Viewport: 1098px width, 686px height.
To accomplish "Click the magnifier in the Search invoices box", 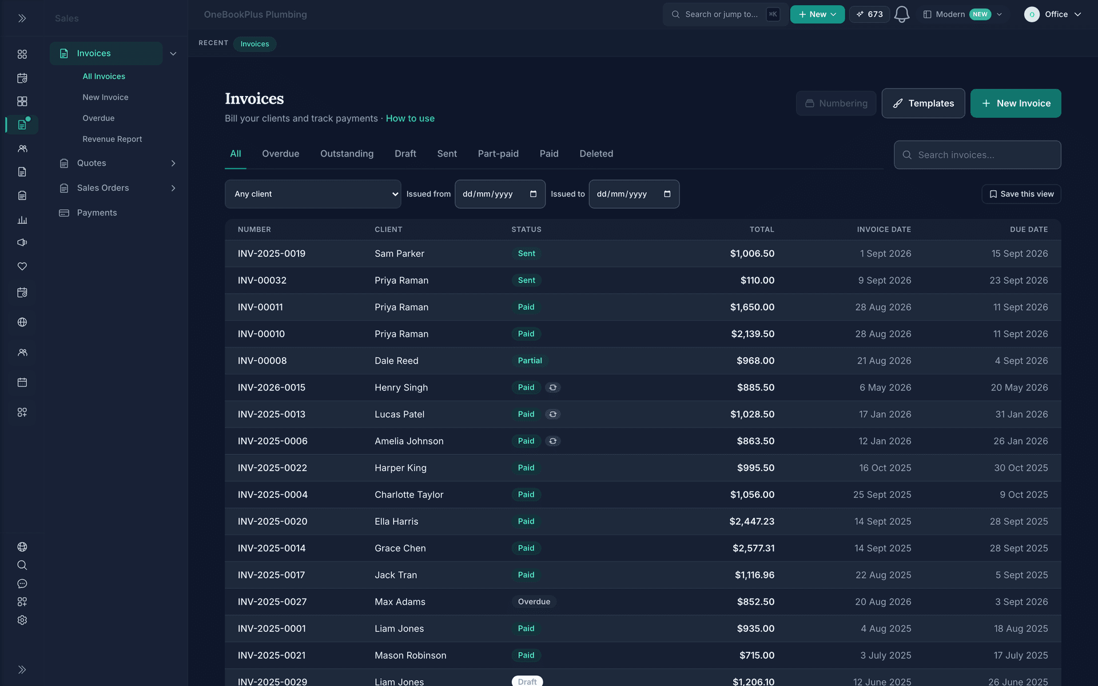I will 907,155.
